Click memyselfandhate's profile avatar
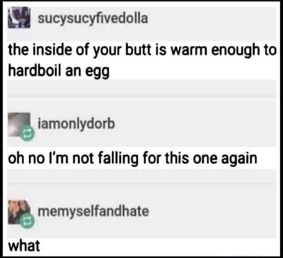283x258 pixels. pos(19,212)
